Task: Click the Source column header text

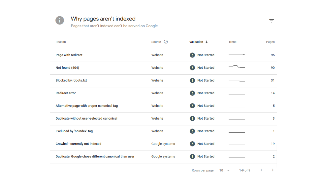Action: point(156,42)
